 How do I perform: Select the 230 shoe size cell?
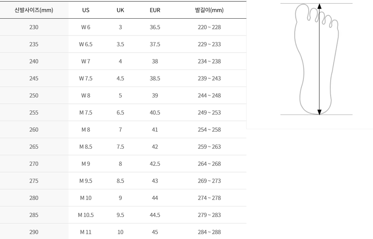[34, 27]
